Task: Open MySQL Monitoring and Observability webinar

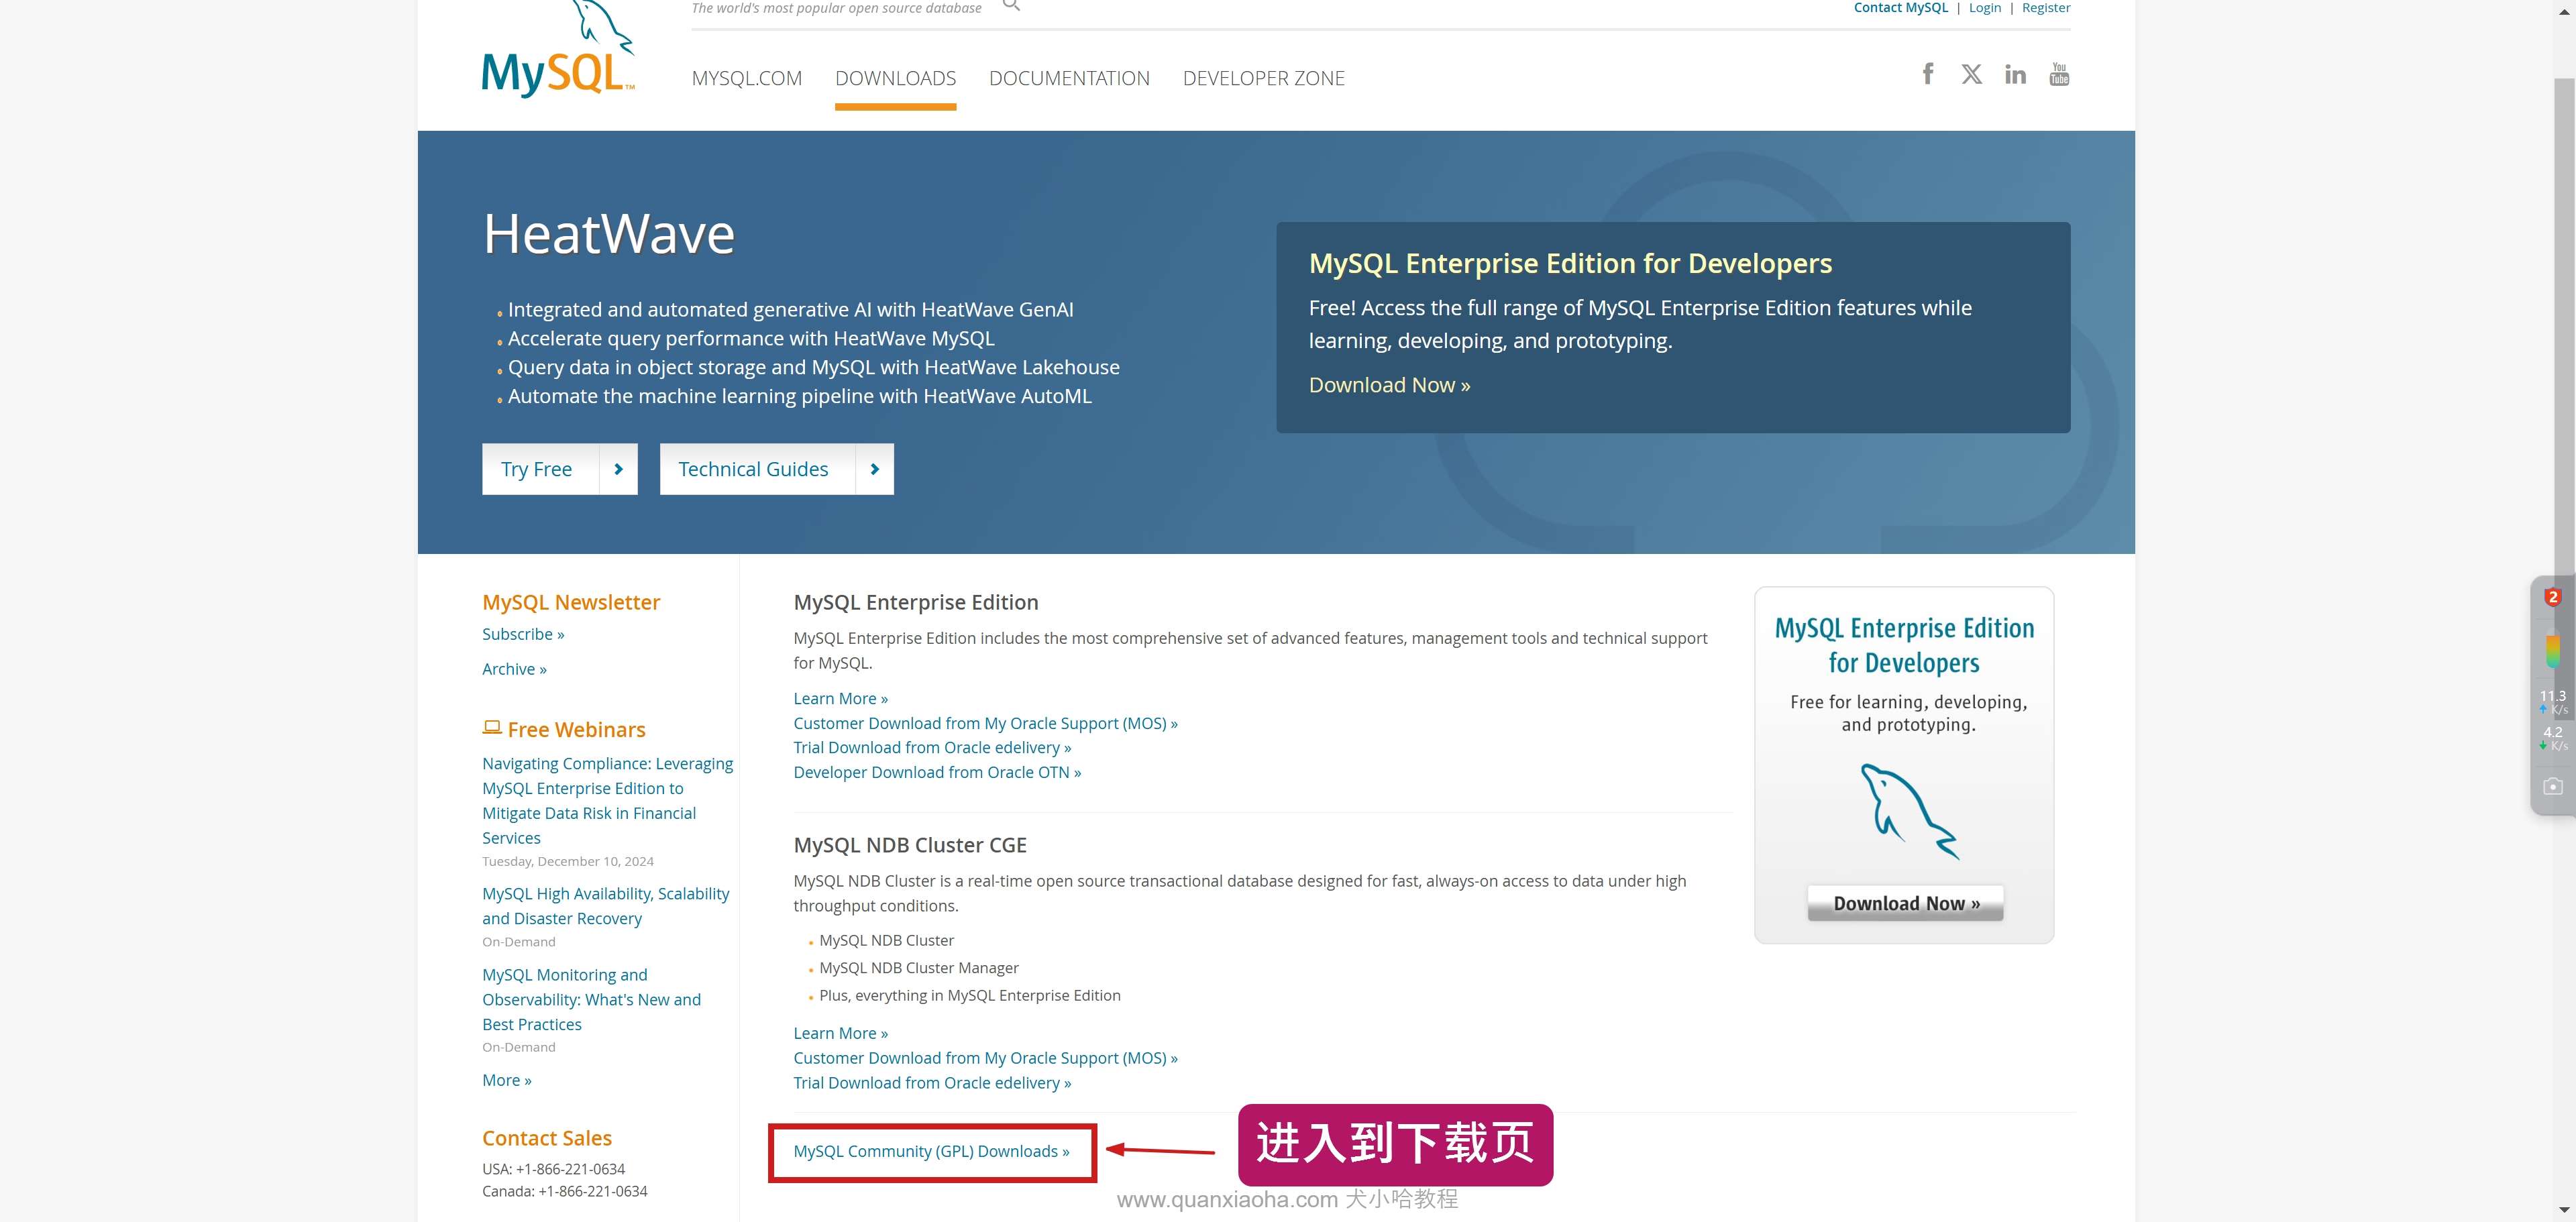Action: tap(591, 999)
